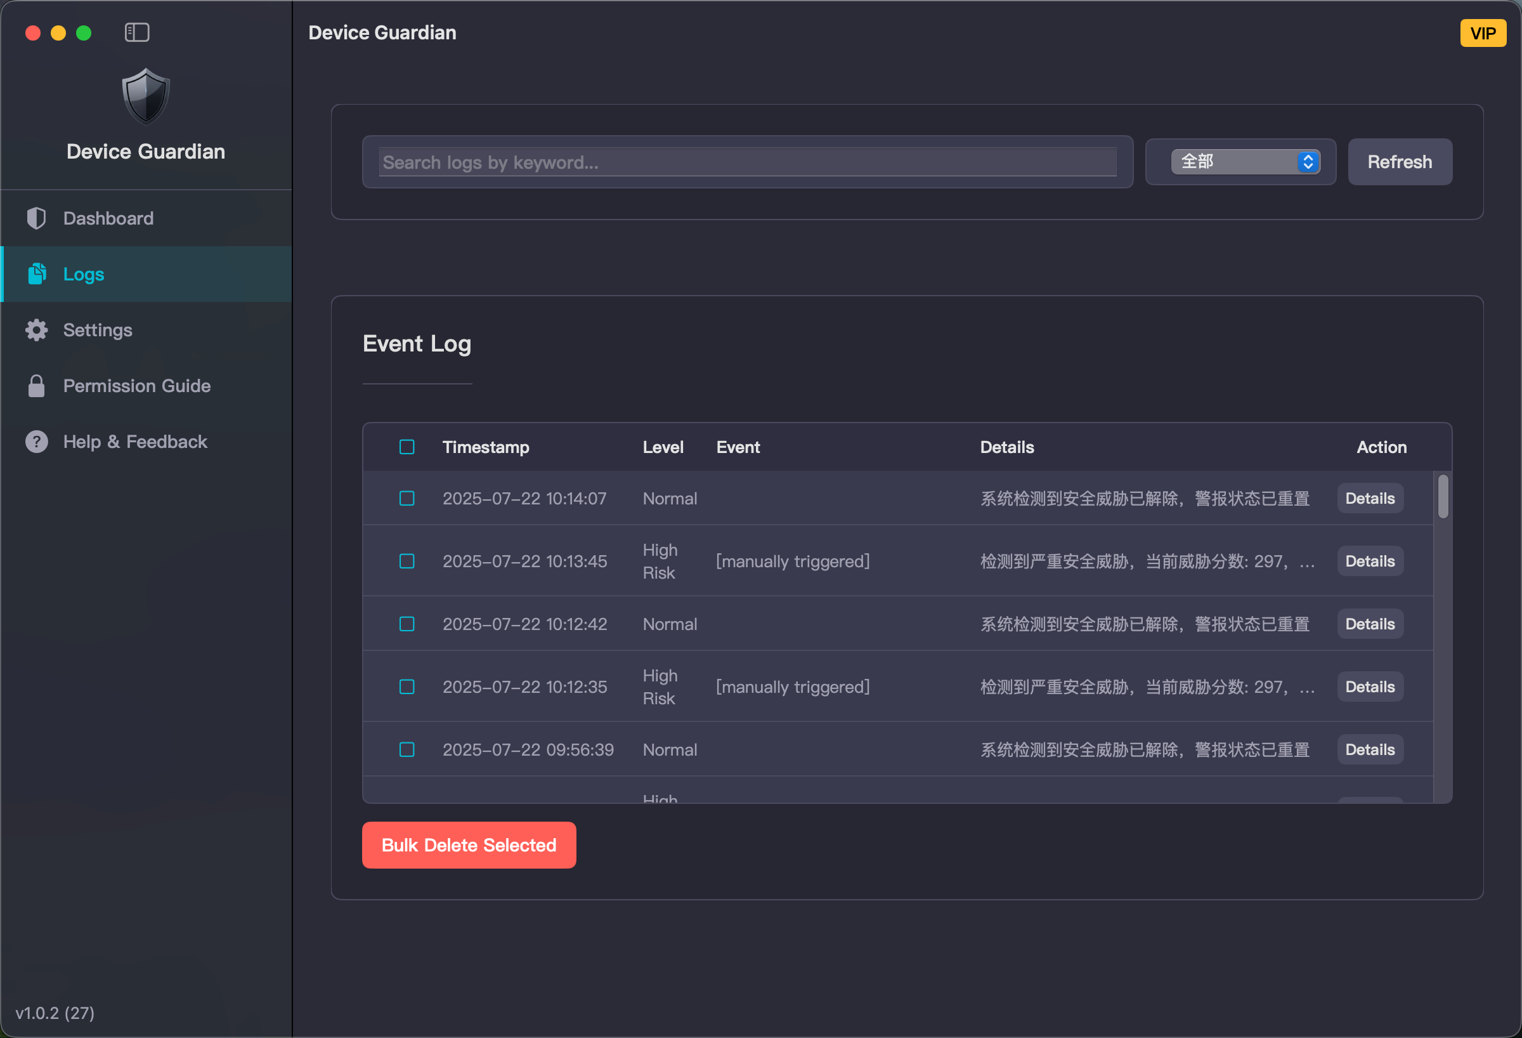Click the Event Log heading
1522x1038 pixels.
pyautogui.click(x=417, y=343)
